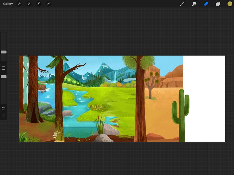234x175 pixels.
Task: Select the Smudge tool
Action: (x=194, y=4)
